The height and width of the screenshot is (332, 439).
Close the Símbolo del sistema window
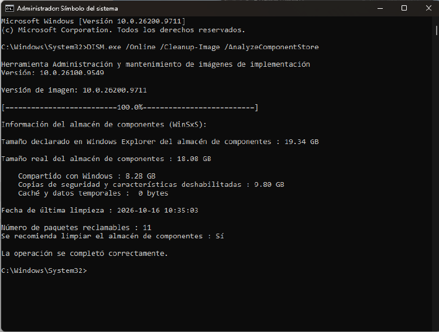[x=428, y=8]
